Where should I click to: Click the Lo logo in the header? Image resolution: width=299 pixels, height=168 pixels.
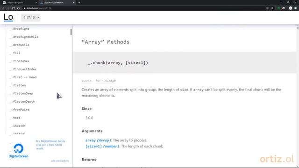tap(8, 17)
